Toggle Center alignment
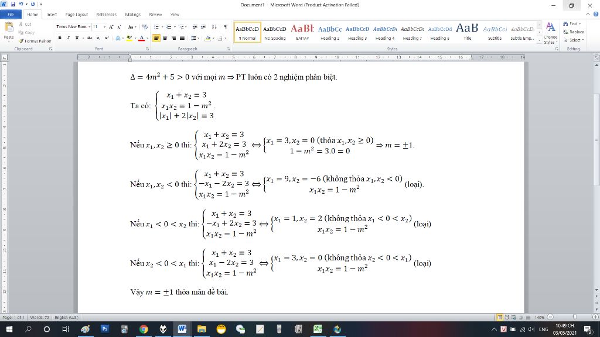This screenshot has width=600, height=337. pyautogui.click(x=165, y=38)
